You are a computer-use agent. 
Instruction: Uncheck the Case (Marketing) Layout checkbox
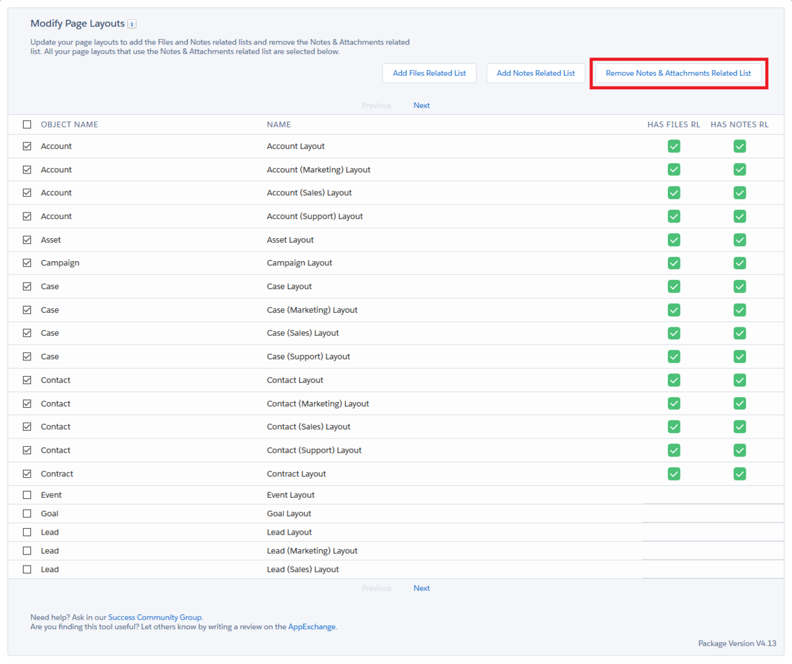27,310
